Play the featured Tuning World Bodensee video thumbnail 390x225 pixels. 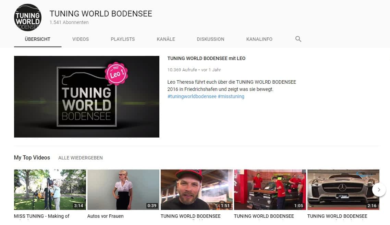coord(87,97)
